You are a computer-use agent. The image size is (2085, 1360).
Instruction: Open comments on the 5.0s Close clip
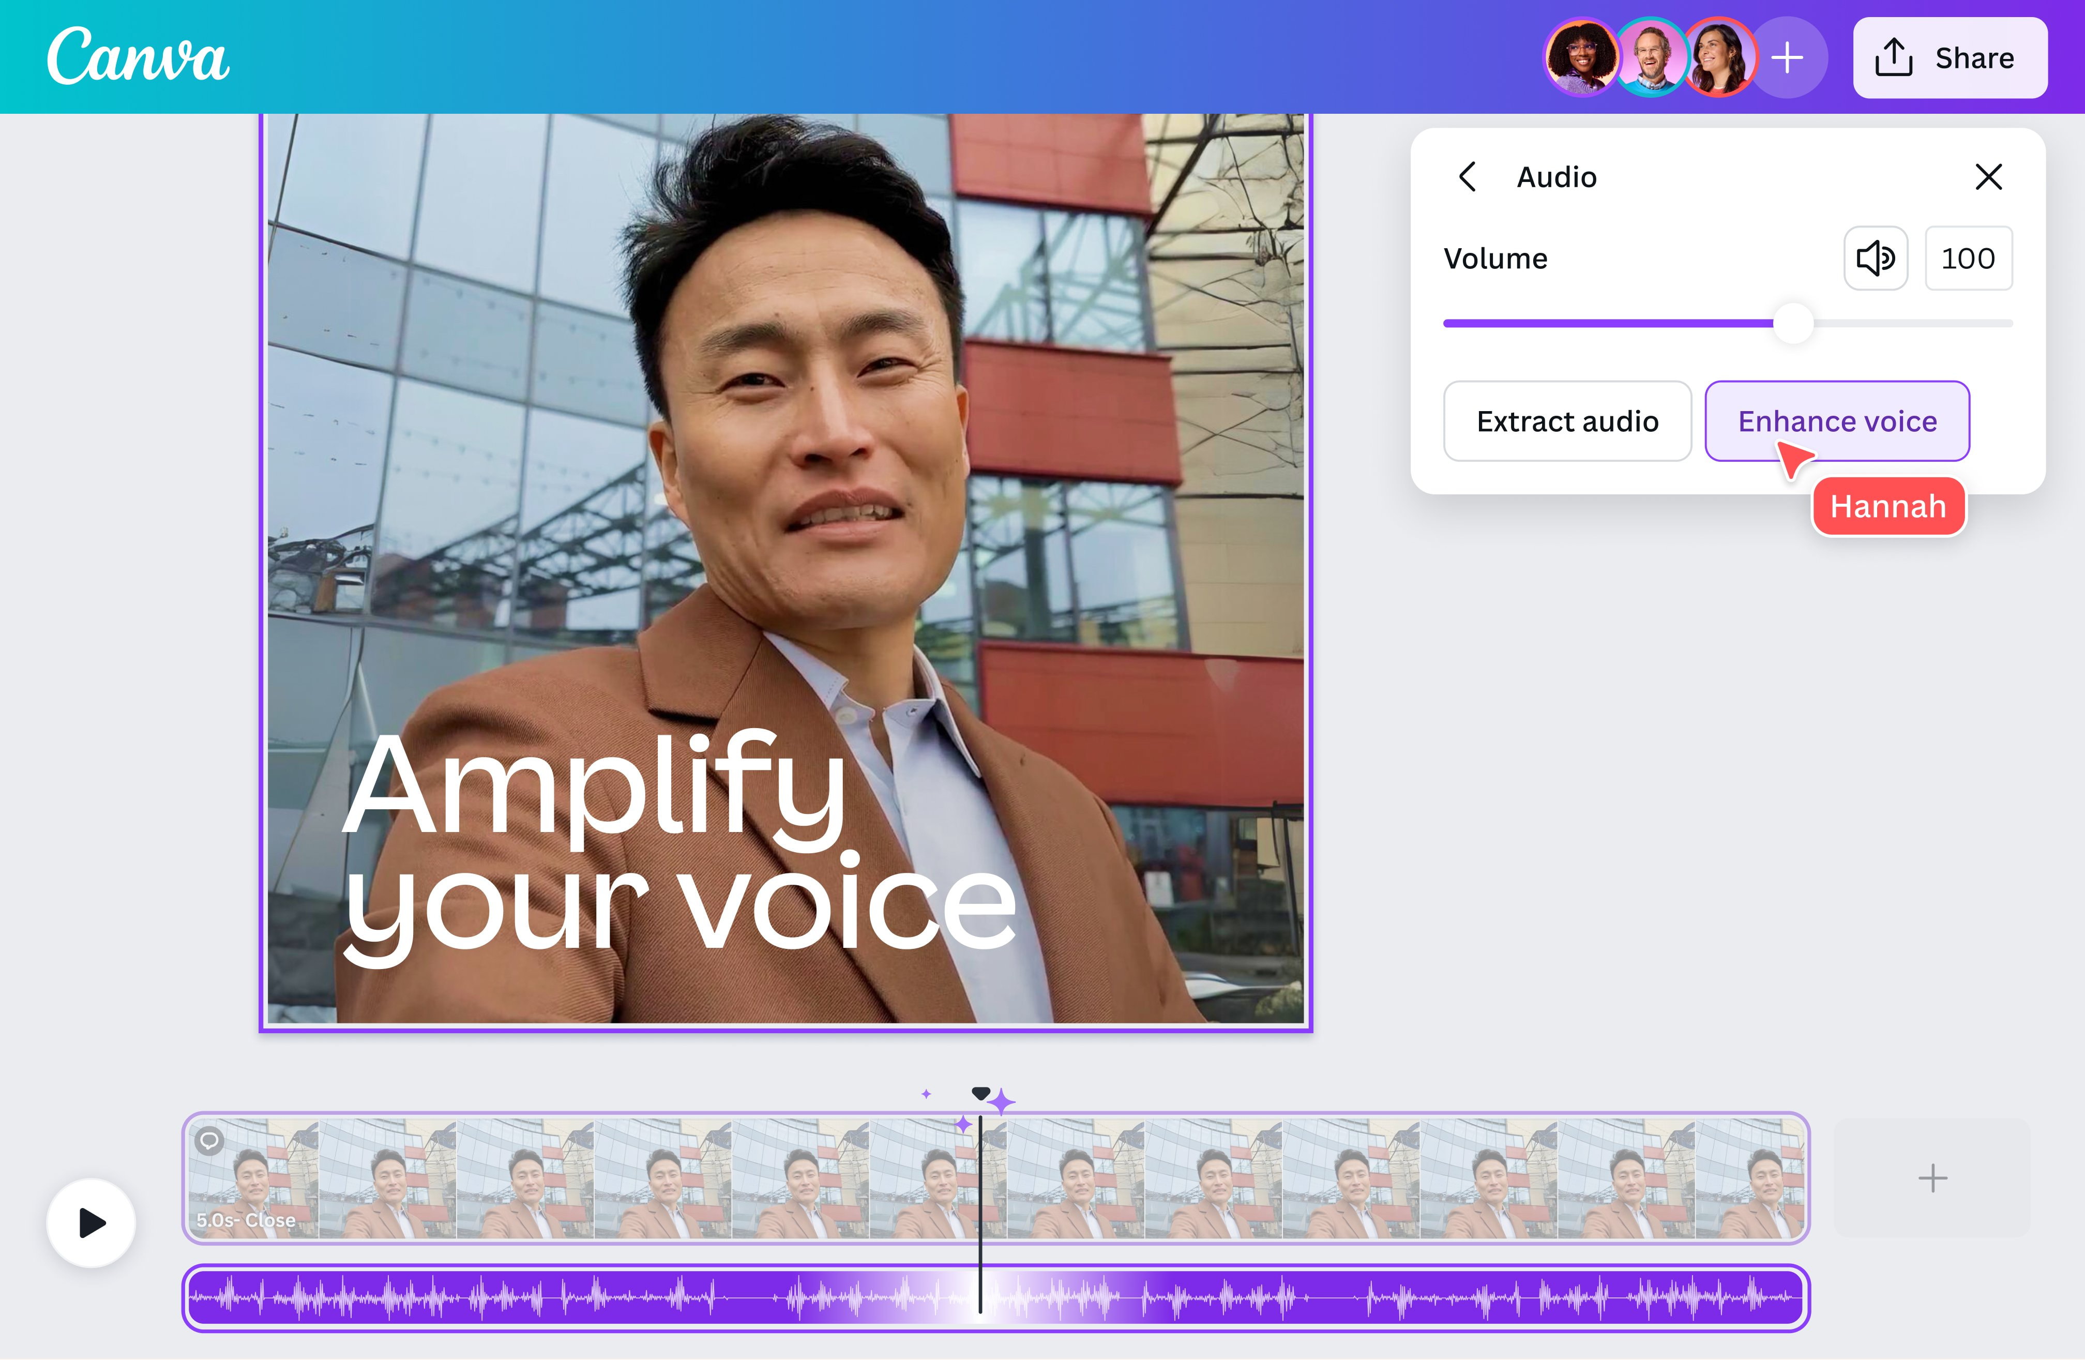[209, 1140]
